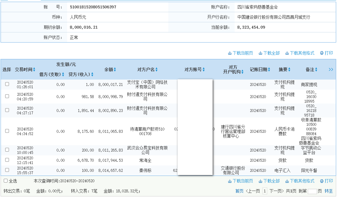
Task: Click the 转至 link
Action: pos(329,191)
